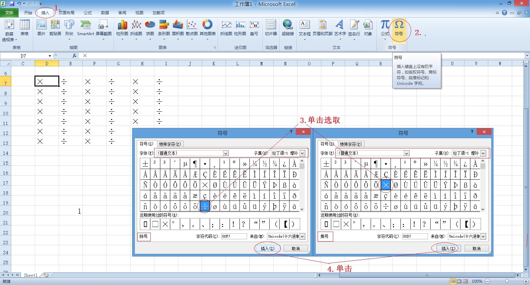530x285 pixels.
Task: Open the Name Box dropdown showing D7
Action: pos(50,56)
